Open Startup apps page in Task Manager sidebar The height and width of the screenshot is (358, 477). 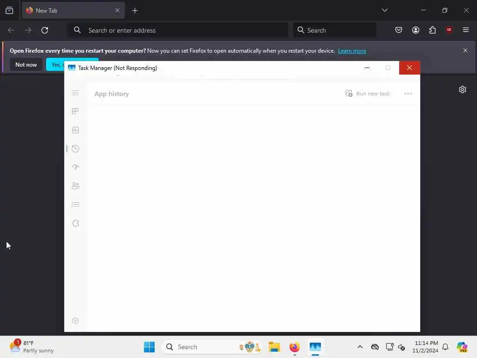pos(75,167)
